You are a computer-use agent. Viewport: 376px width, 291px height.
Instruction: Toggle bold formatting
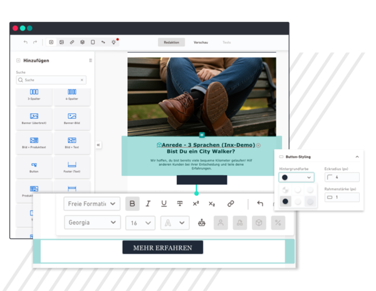click(132, 204)
